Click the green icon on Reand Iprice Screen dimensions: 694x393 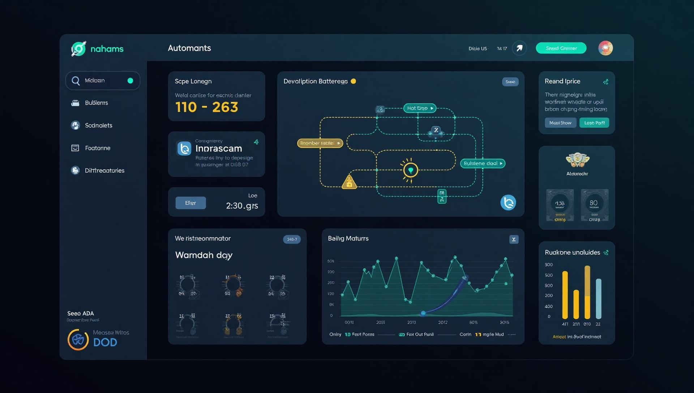coord(606,82)
